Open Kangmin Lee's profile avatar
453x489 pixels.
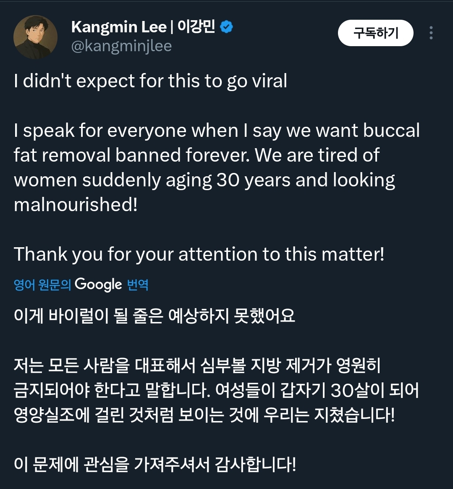[35, 37]
